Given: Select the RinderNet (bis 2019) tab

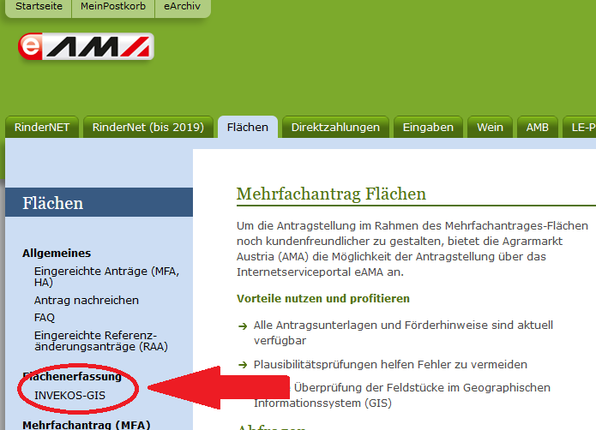Looking at the screenshot, I should [147, 128].
